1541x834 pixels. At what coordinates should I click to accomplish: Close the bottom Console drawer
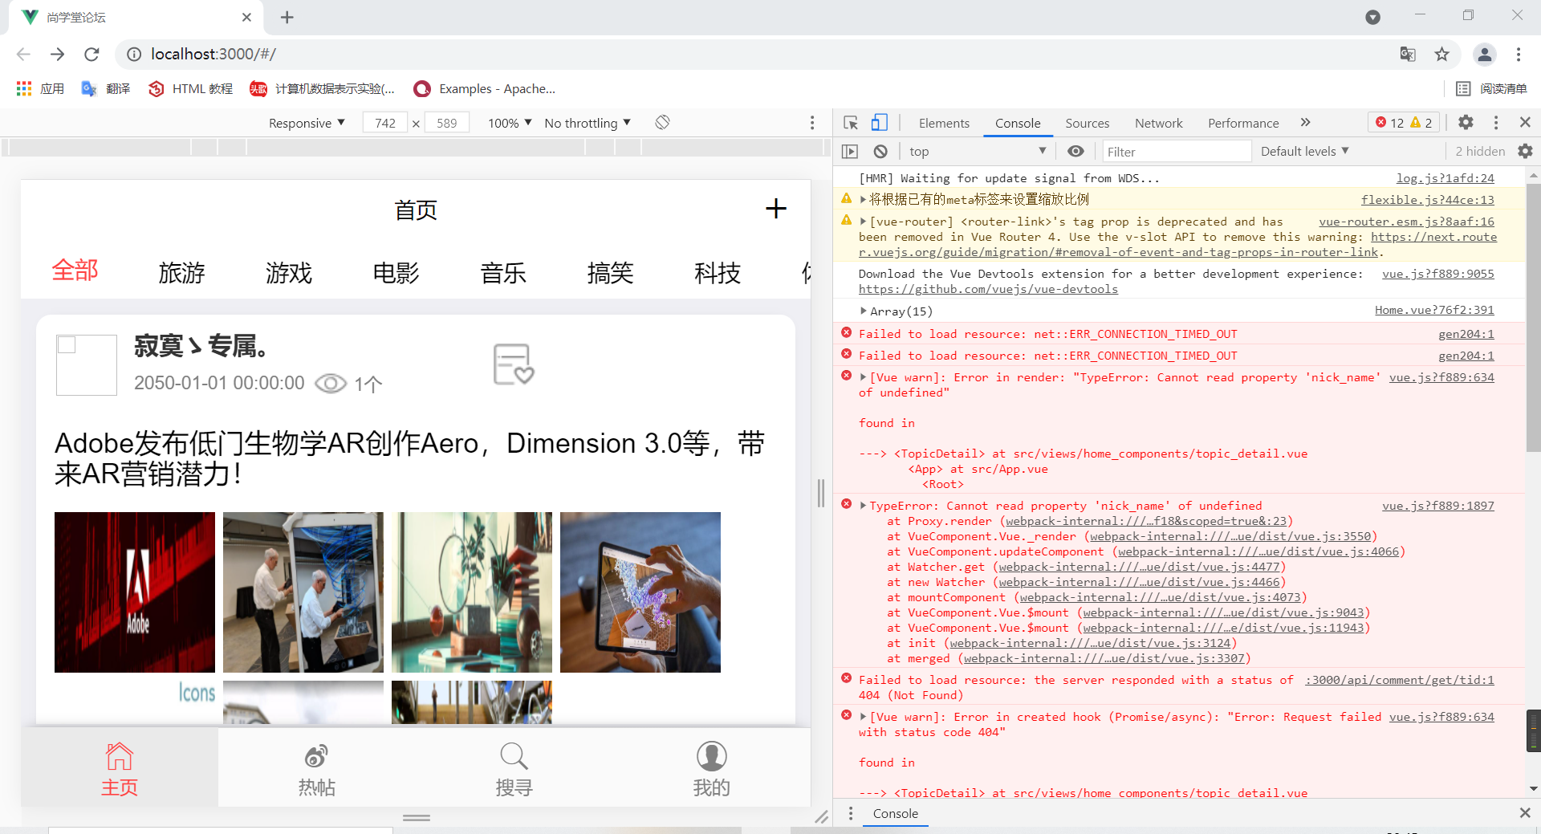click(1525, 813)
